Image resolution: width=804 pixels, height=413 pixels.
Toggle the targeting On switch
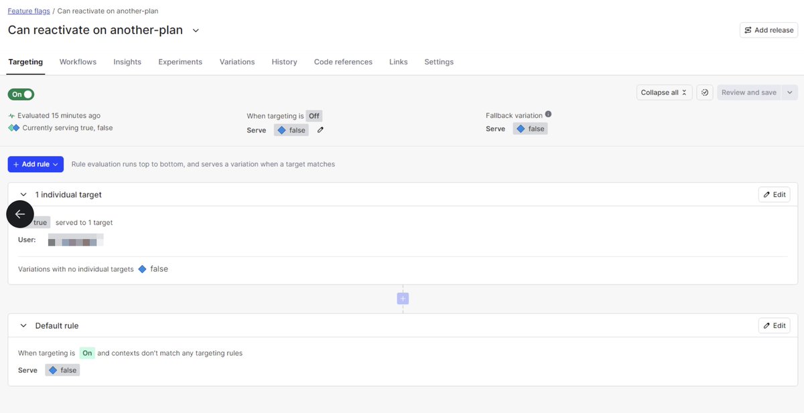(21, 94)
